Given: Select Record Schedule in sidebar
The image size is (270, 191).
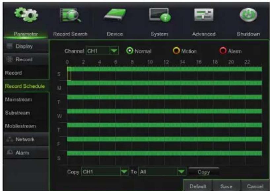Looking at the screenshot, I should tap(26, 86).
